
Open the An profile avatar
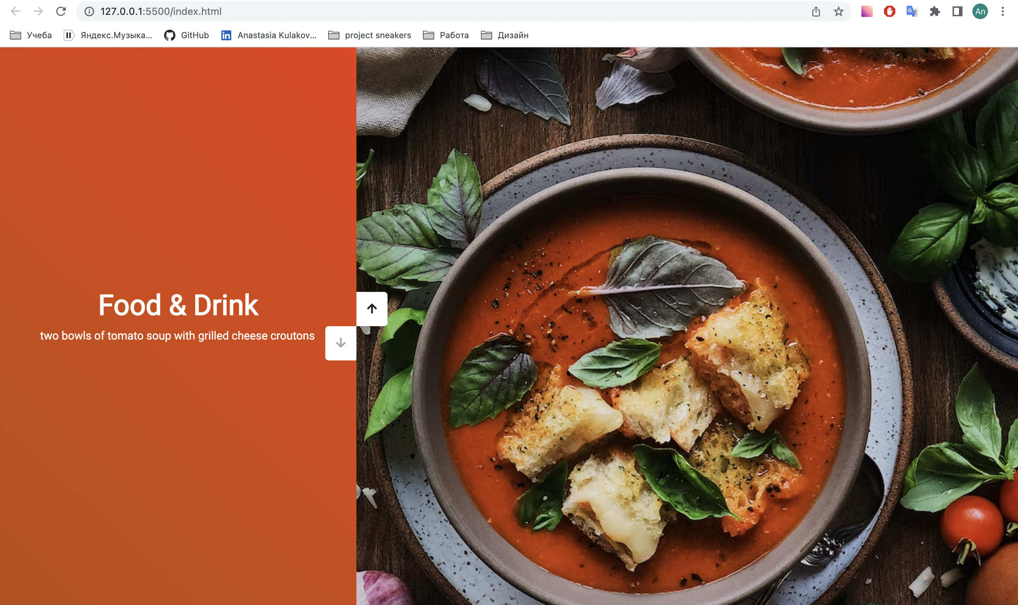coord(980,11)
